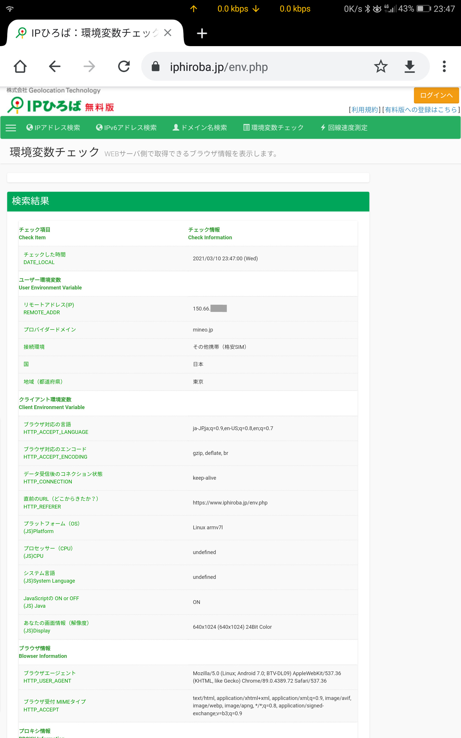461x738 pixels.
Task: Open IPアドレス検索 menu item
Action: pos(53,128)
